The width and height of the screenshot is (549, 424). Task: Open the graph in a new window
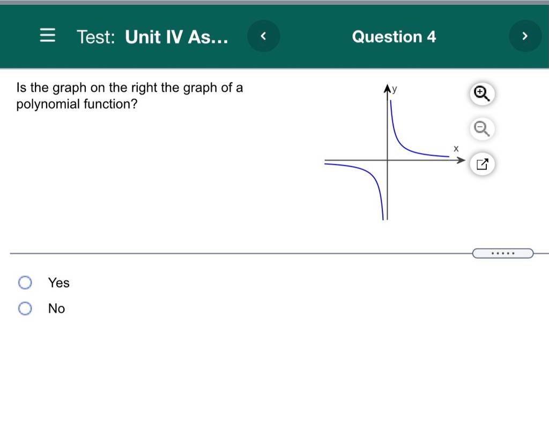(482, 164)
